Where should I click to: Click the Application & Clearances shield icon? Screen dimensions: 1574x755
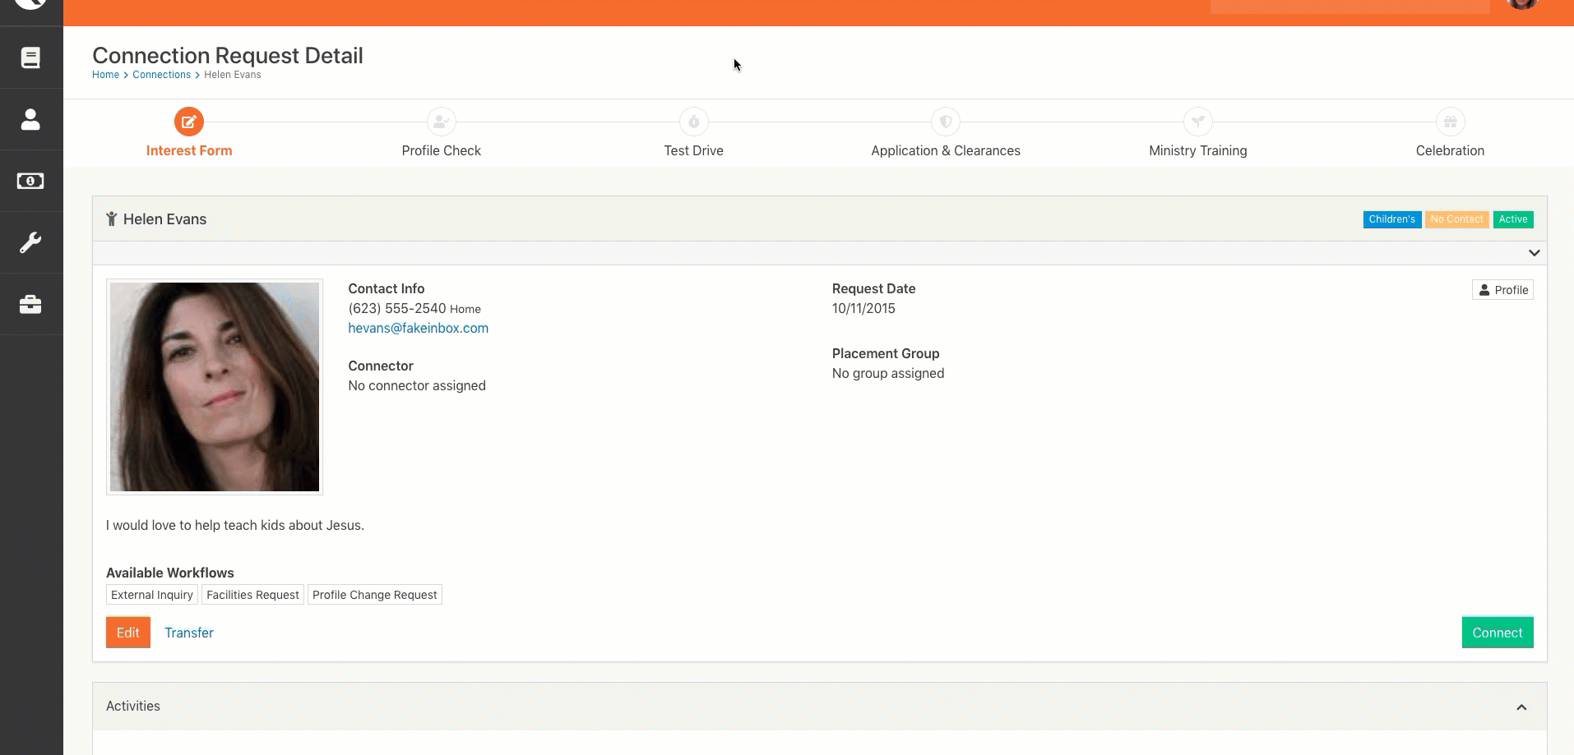click(x=946, y=122)
